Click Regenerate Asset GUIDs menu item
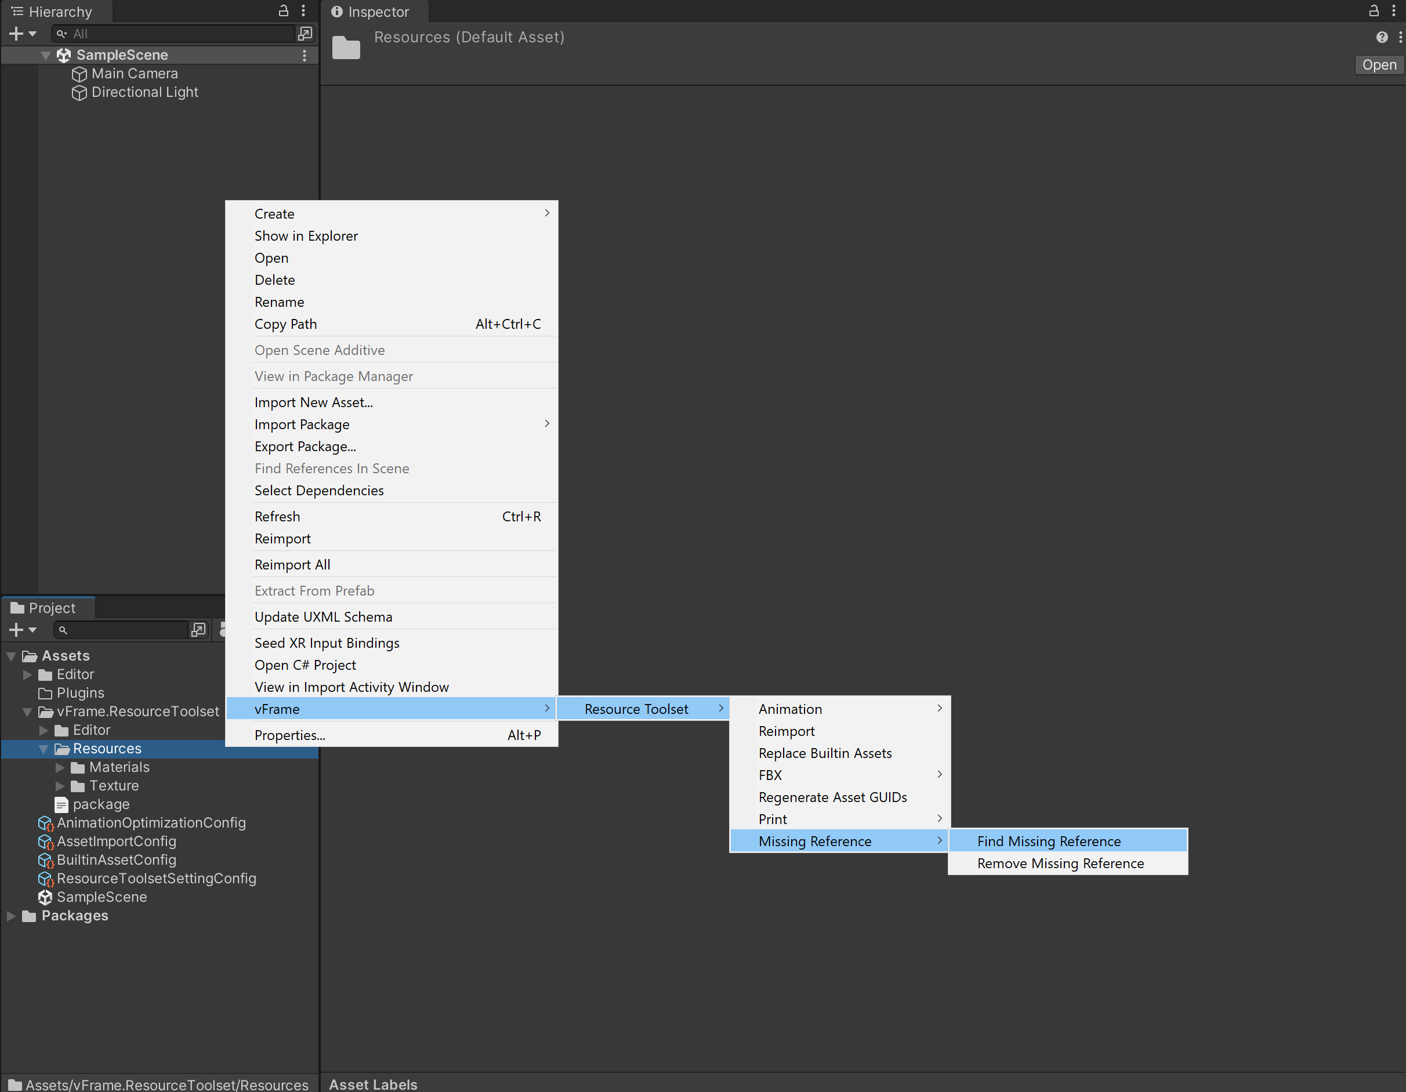This screenshot has width=1406, height=1092. (832, 797)
